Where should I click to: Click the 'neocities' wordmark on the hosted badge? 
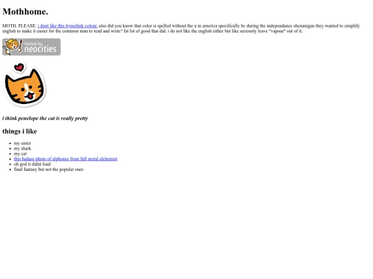pos(40,50)
